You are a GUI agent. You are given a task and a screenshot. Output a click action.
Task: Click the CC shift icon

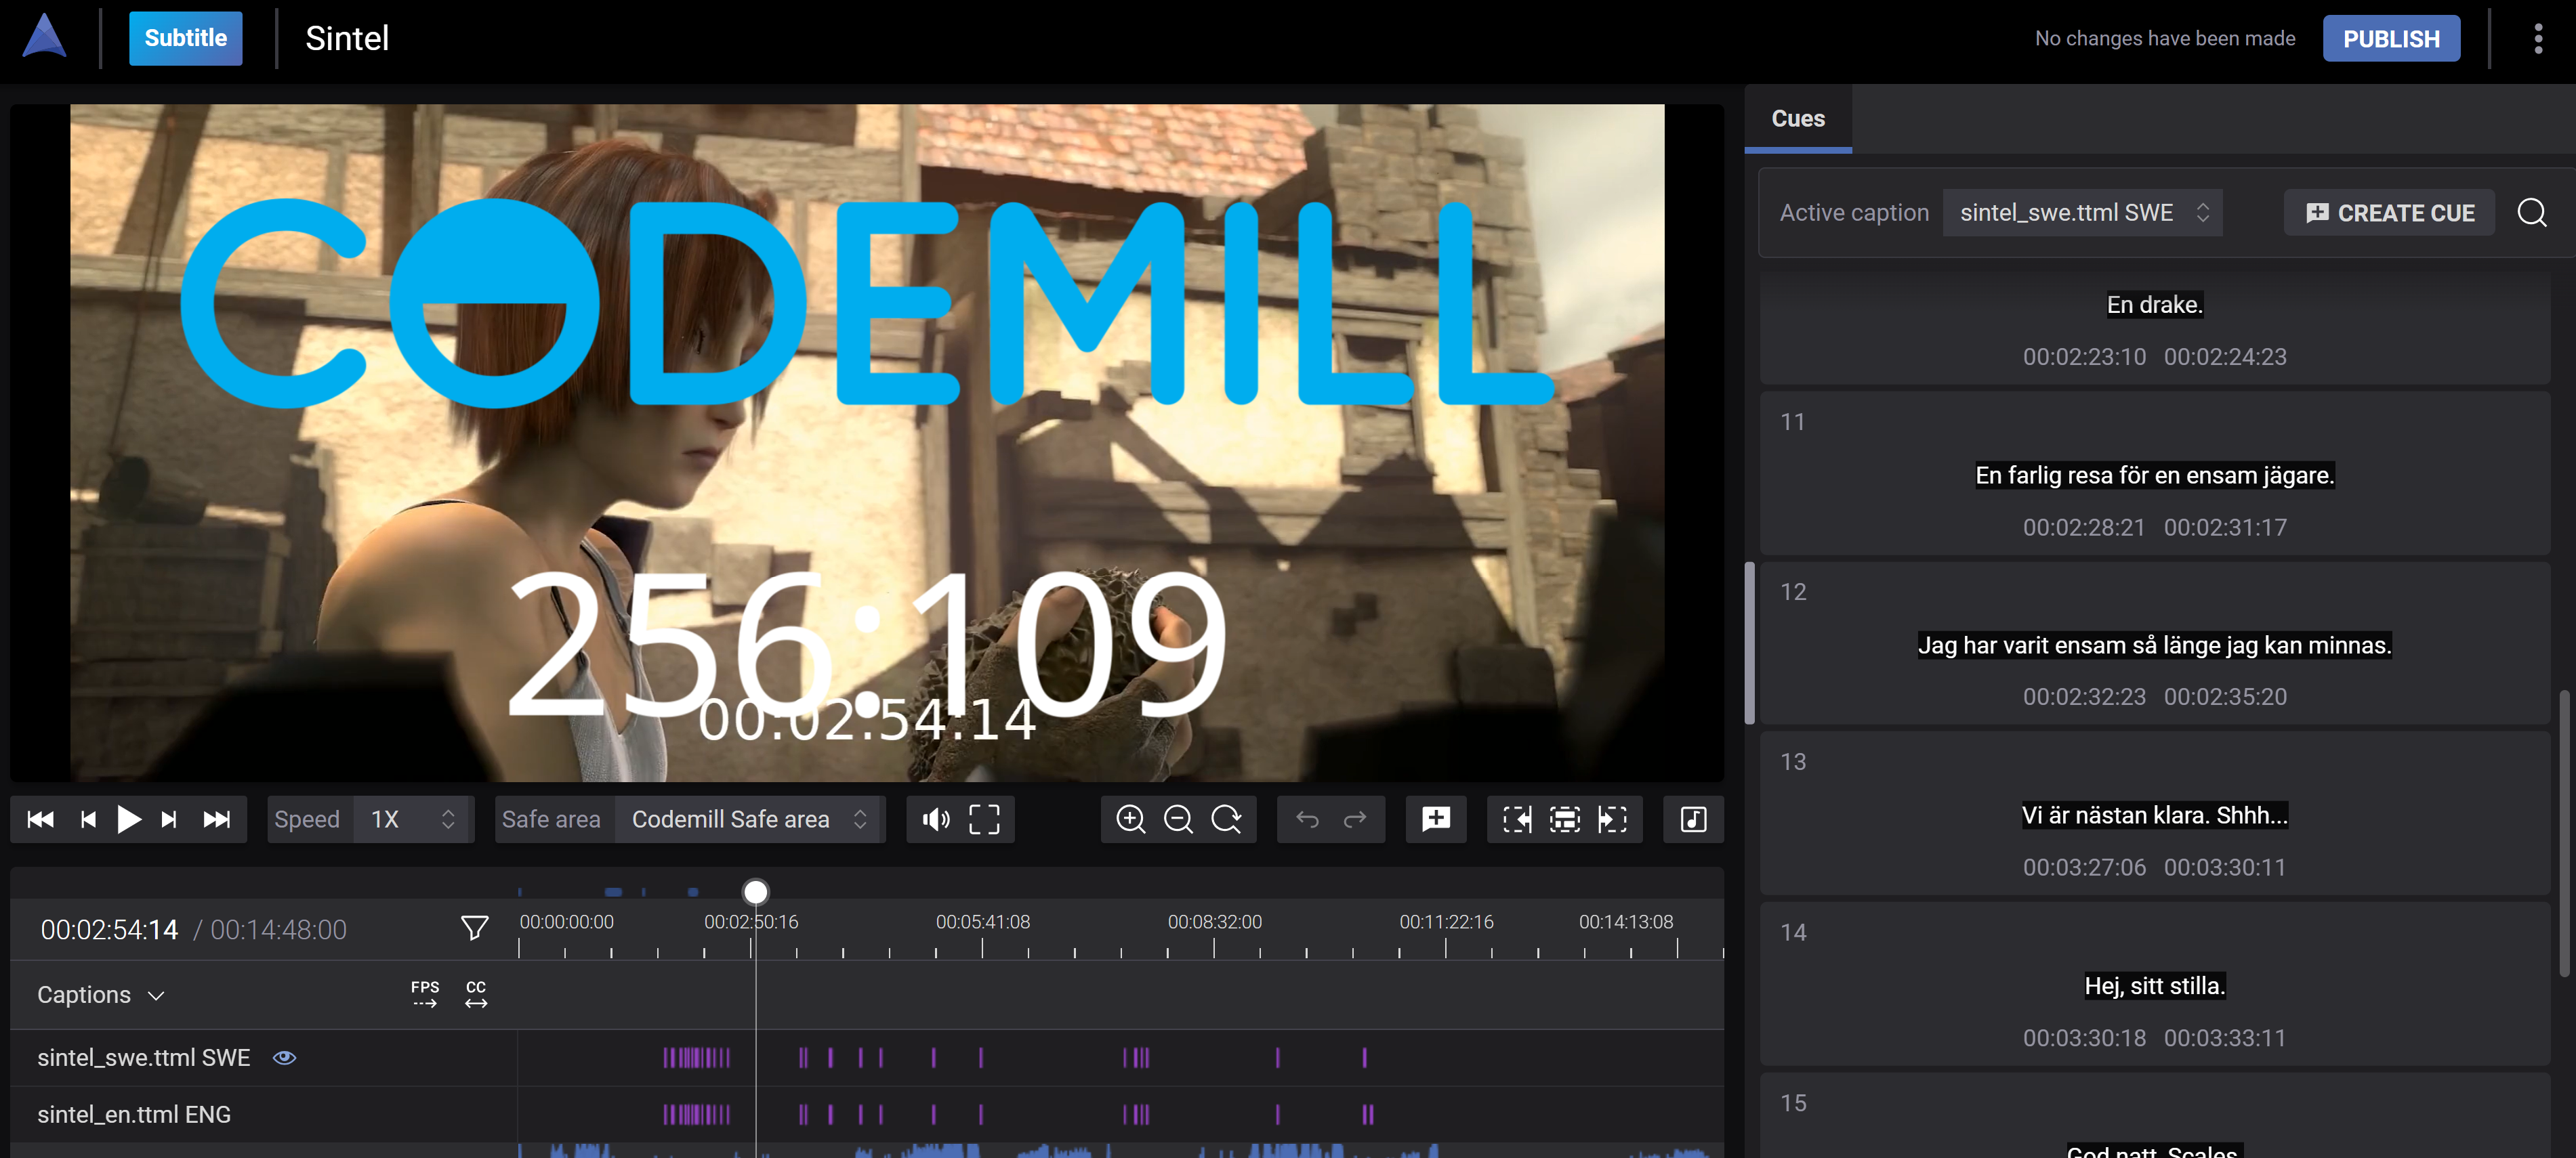[x=476, y=994]
